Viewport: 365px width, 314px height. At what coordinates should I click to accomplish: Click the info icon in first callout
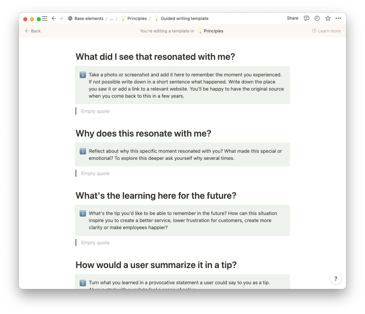[83, 75]
